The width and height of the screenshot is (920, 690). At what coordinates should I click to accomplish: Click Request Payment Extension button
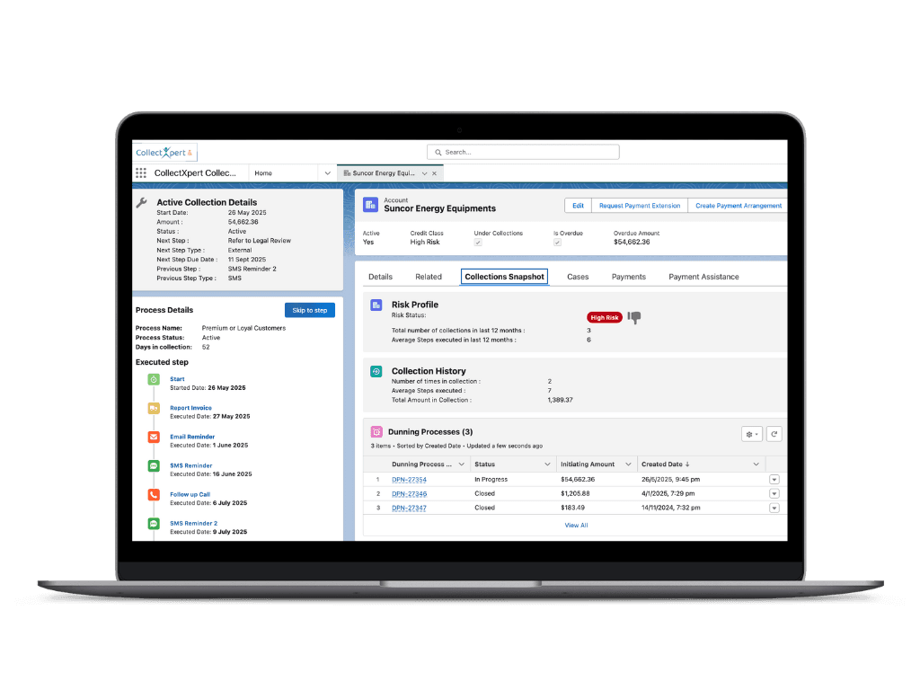coord(640,206)
